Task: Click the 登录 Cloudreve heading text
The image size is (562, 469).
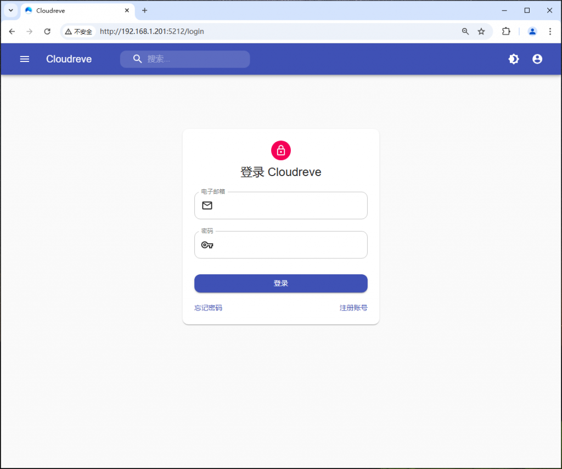Action: click(280, 172)
